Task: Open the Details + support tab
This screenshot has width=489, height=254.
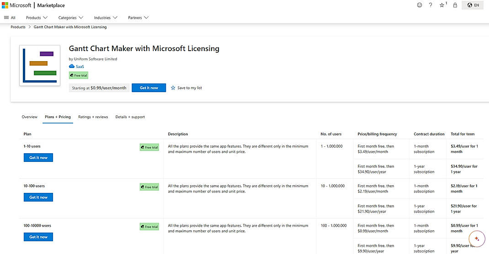Action: coord(130,117)
